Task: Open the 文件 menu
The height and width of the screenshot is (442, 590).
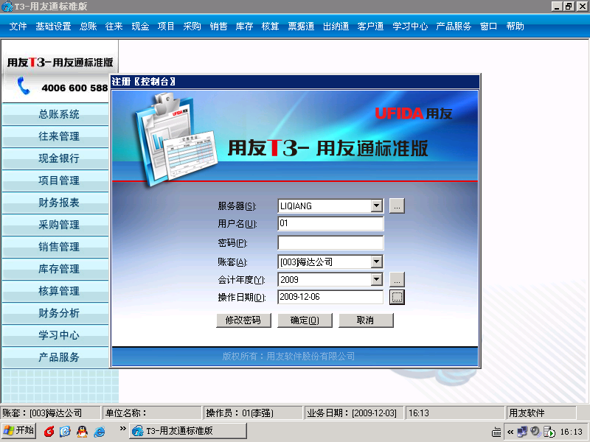Action: (18, 27)
